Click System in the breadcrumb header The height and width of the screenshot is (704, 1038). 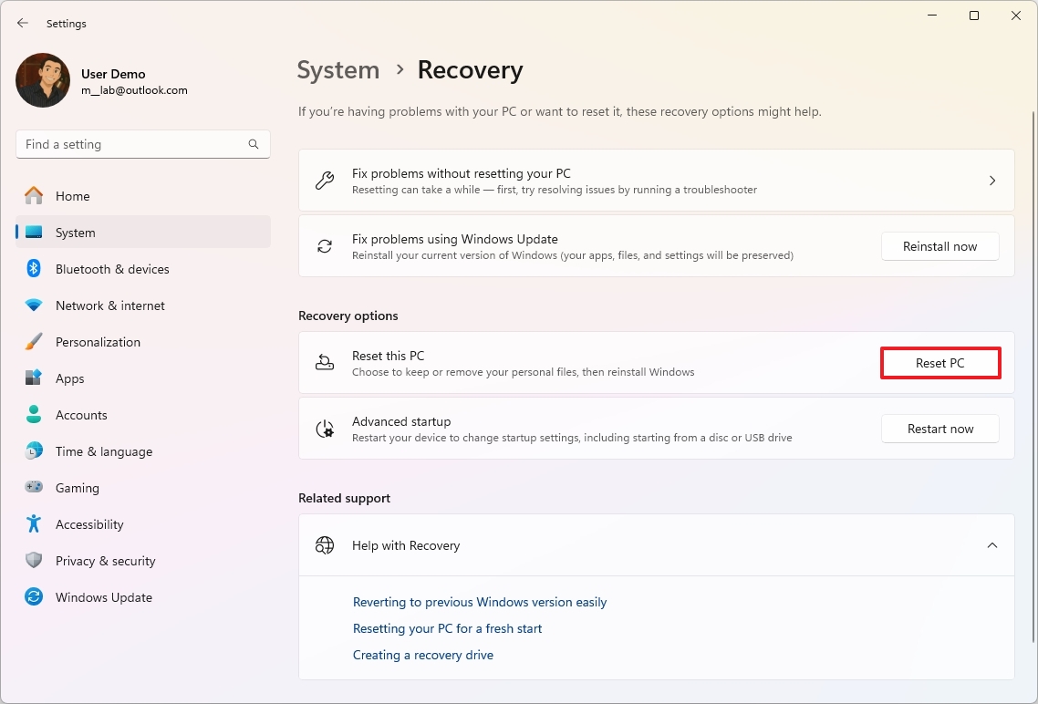click(x=338, y=70)
